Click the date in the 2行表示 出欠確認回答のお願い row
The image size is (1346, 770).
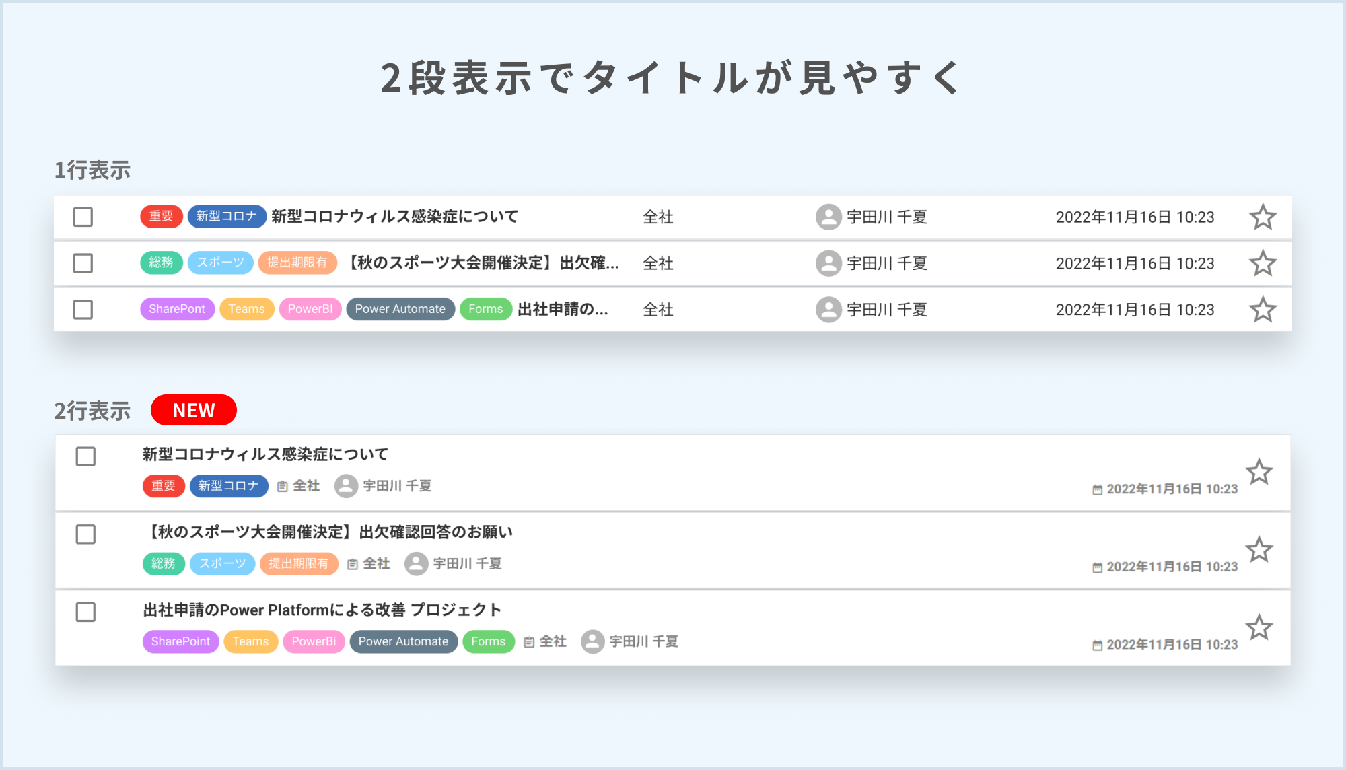(1172, 567)
